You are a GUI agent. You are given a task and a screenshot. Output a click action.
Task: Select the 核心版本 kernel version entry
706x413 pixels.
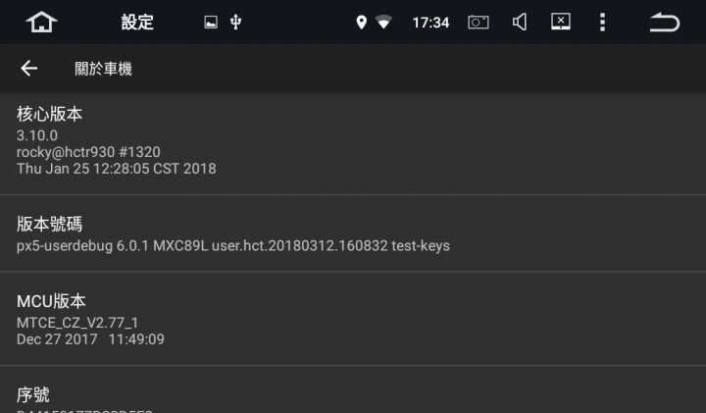(x=353, y=143)
